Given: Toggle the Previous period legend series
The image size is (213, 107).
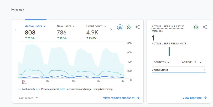Looking at the screenshot, I should click(x=47, y=89).
